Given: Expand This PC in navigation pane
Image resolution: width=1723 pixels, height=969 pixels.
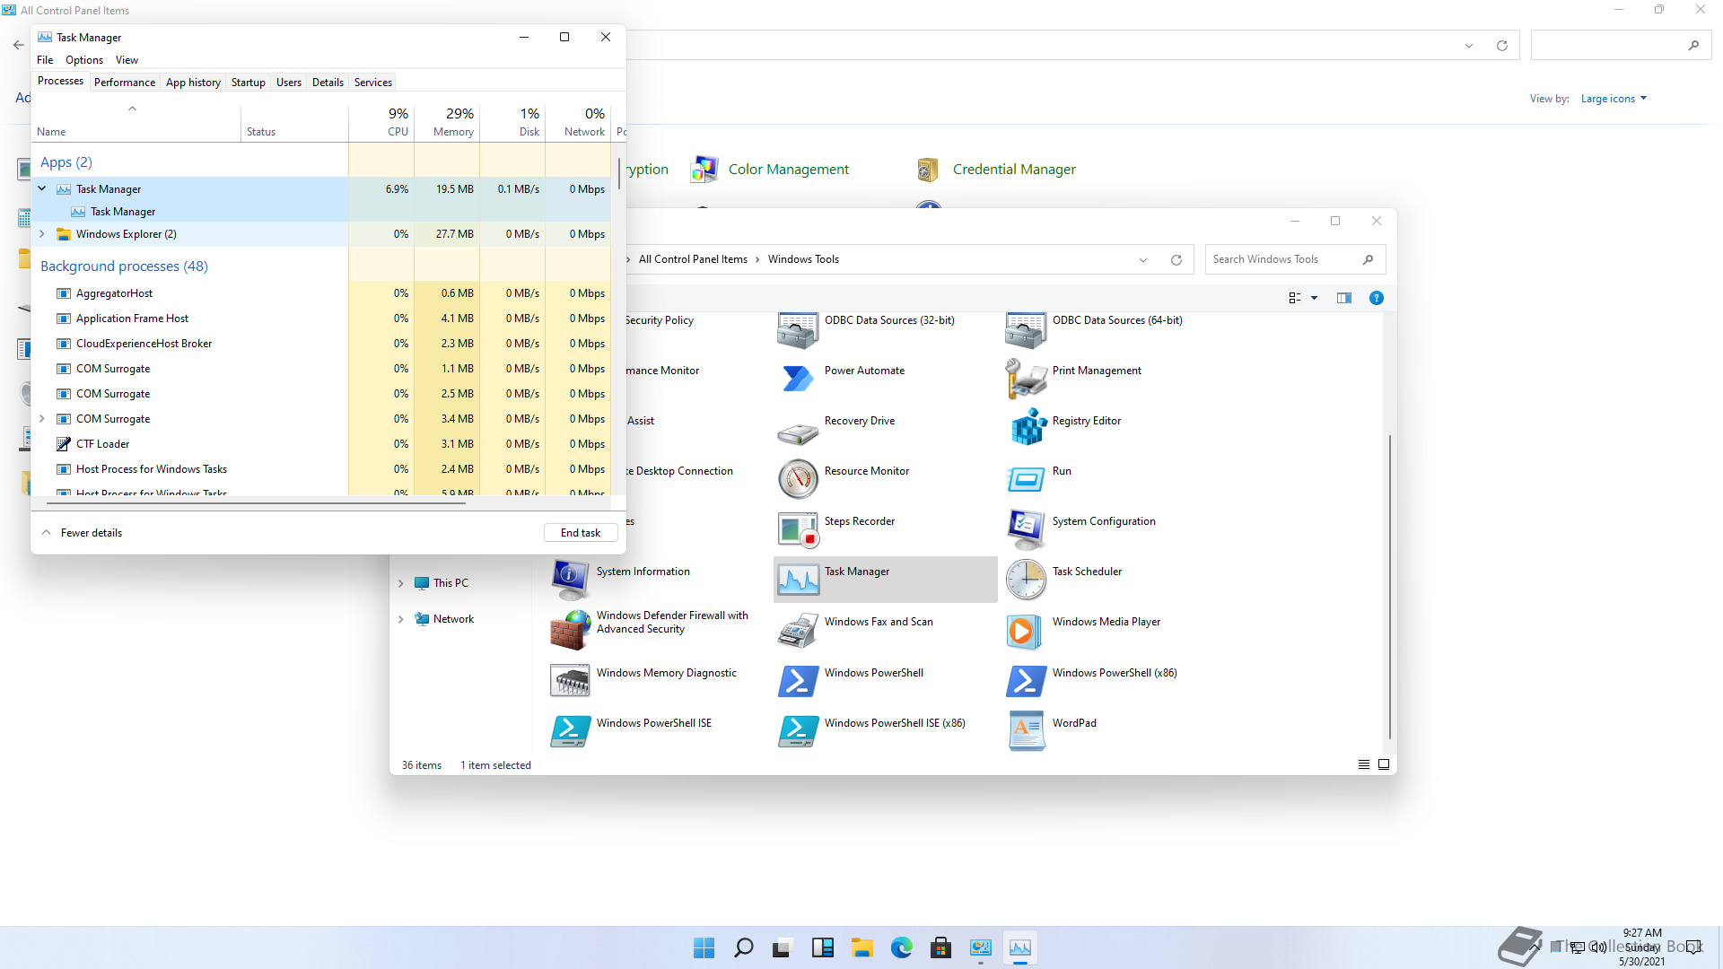Looking at the screenshot, I should [401, 583].
